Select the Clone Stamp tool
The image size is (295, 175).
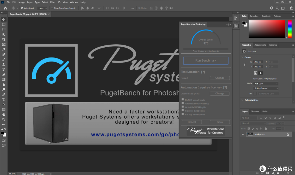[4, 65]
